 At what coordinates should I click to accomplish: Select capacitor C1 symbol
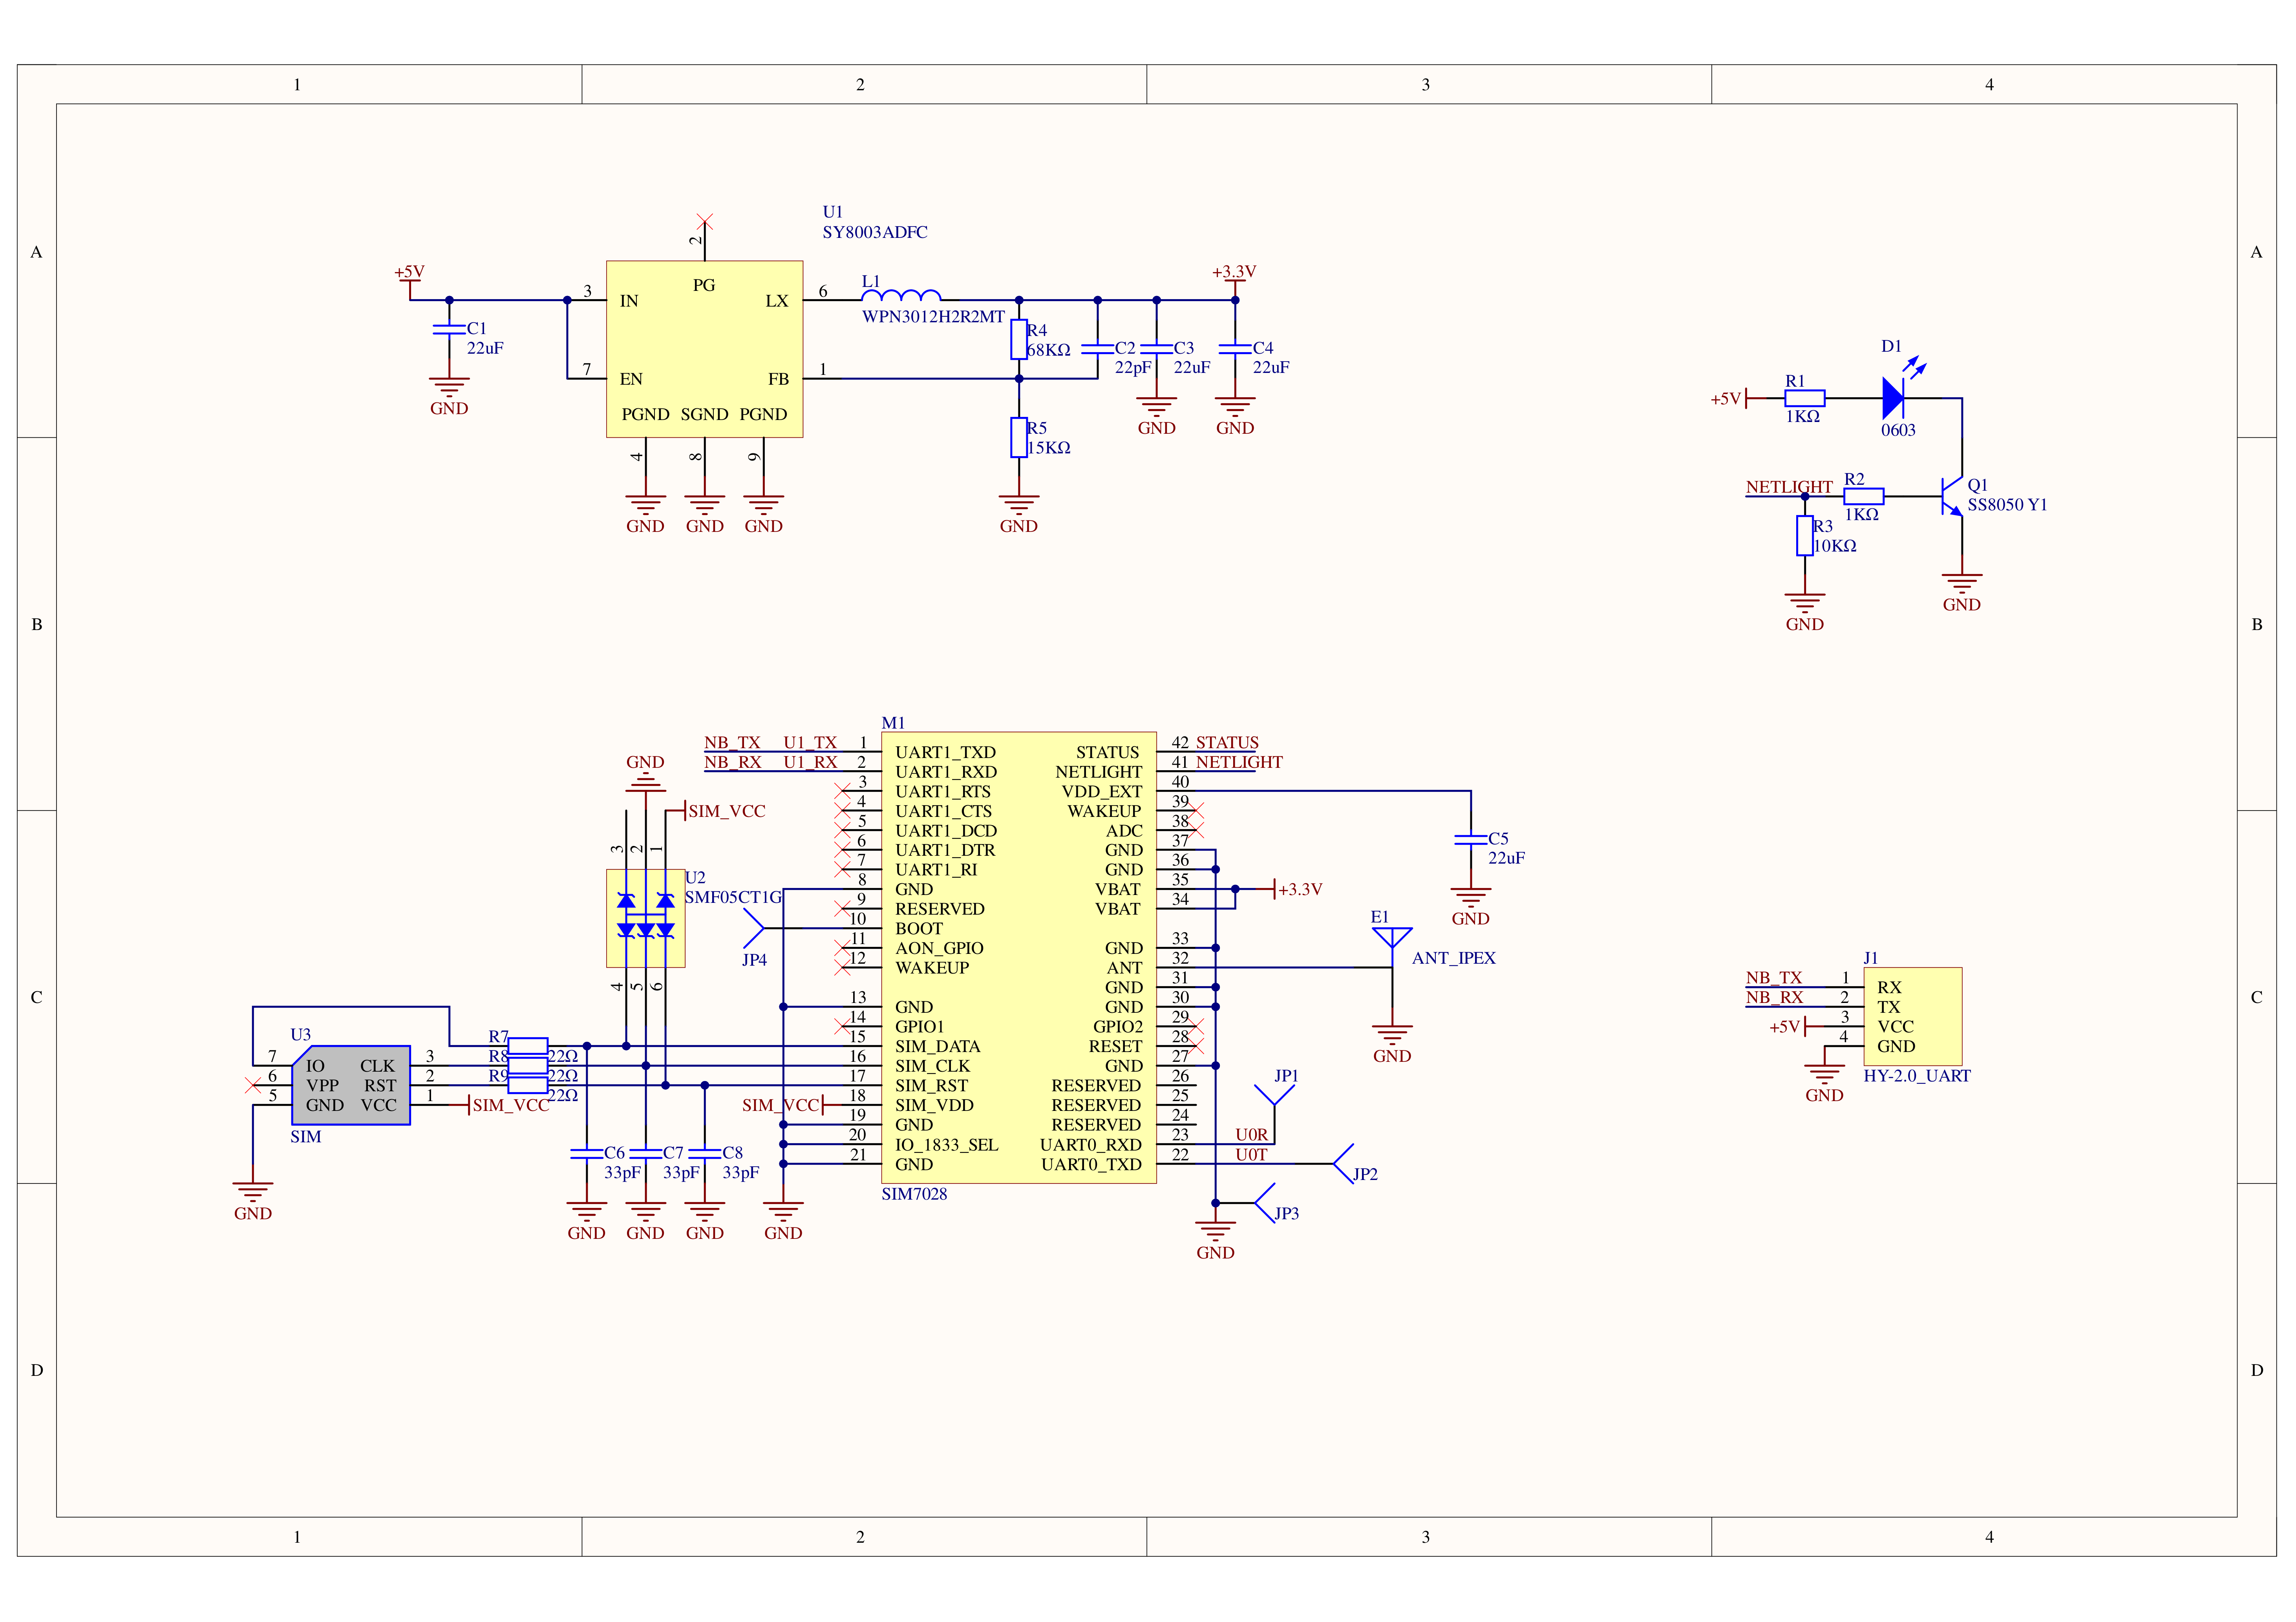(449, 329)
